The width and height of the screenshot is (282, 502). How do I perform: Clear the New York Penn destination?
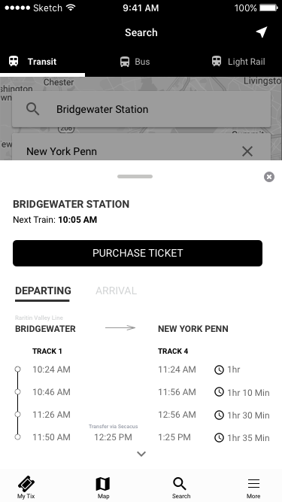[x=247, y=151]
